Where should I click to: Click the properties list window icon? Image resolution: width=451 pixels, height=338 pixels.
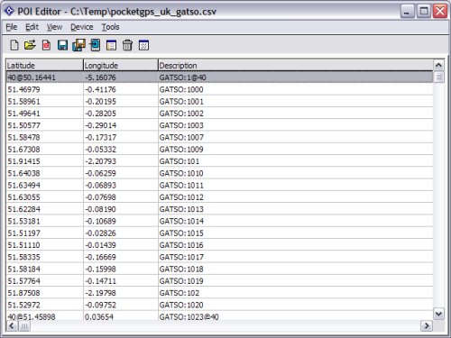click(111, 45)
